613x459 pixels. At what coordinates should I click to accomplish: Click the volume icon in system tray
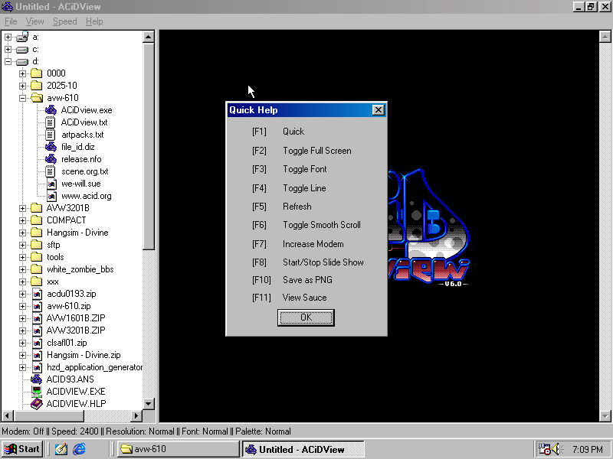coord(557,449)
